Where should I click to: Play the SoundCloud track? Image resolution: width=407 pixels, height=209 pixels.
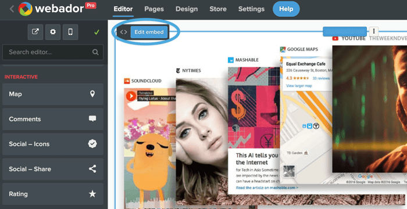[131, 96]
